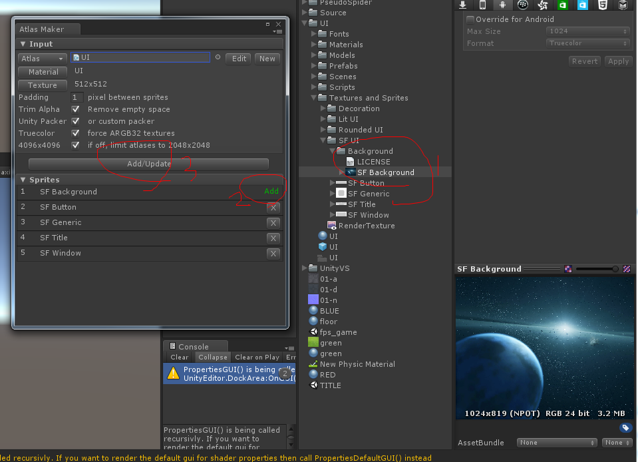The width and height of the screenshot is (638, 462).
Task: Open the Console panel options menu icon
Action: tap(289, 348)
